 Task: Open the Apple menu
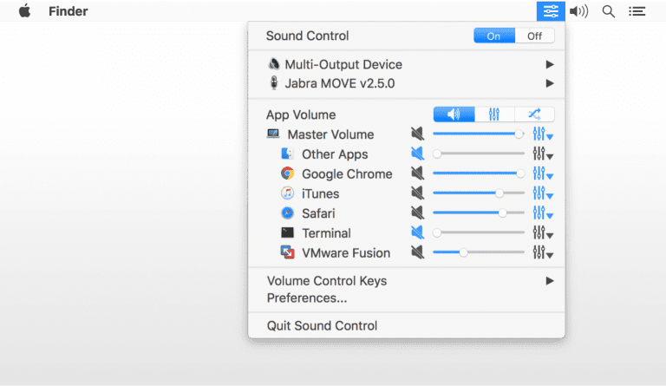(24, 11)
